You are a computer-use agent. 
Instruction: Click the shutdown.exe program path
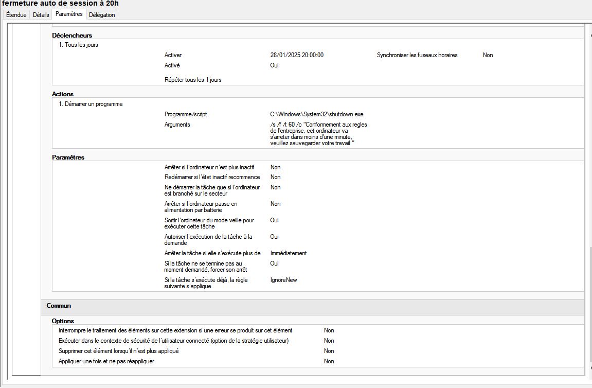coord(316,114)
